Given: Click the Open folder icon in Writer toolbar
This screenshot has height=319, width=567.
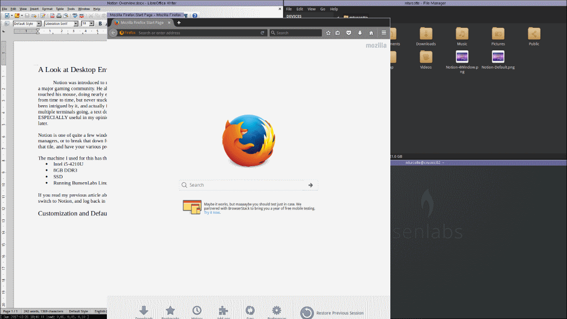Looking at the screenshot, I should (x=17, y=16).
